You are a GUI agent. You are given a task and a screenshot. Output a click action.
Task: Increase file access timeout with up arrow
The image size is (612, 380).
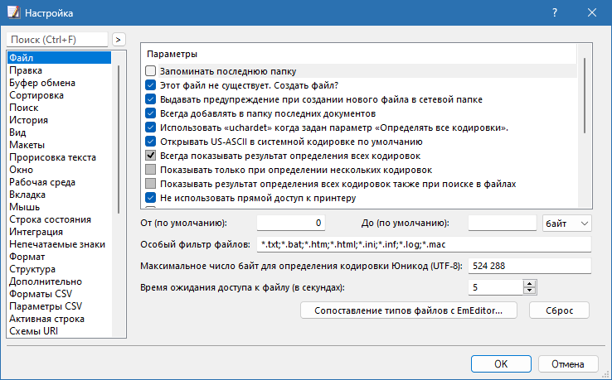[x=530, y=284]
